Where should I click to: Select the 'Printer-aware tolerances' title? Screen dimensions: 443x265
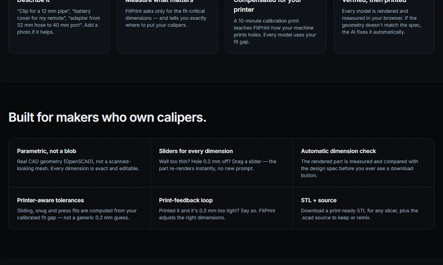click(x=50, y=200)
